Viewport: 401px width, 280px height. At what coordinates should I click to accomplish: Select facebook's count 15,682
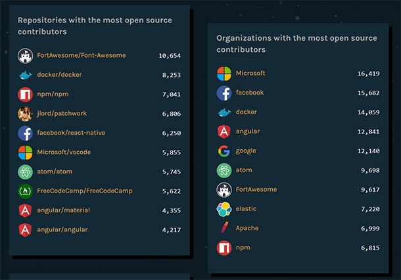[369, 93]
